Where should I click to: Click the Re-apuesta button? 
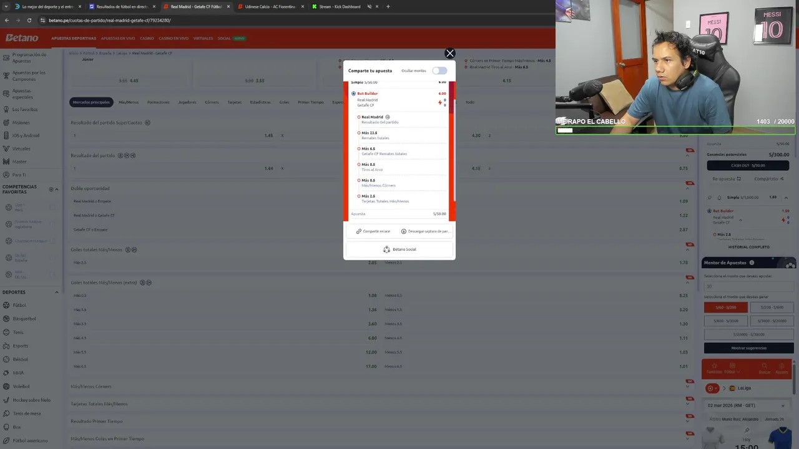(727, 179)
